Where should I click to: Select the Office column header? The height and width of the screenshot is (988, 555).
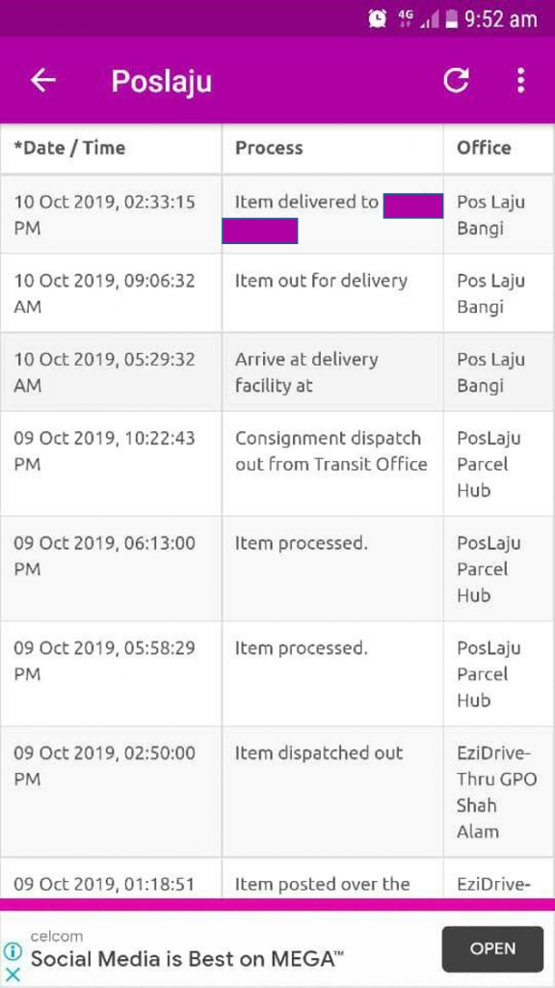pyautogui.click(x=484, y=148)
